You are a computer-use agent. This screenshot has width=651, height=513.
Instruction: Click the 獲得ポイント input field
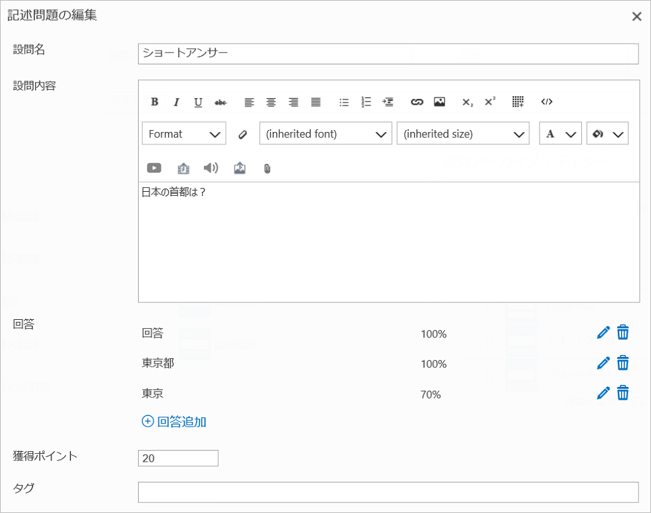[178, 458]
